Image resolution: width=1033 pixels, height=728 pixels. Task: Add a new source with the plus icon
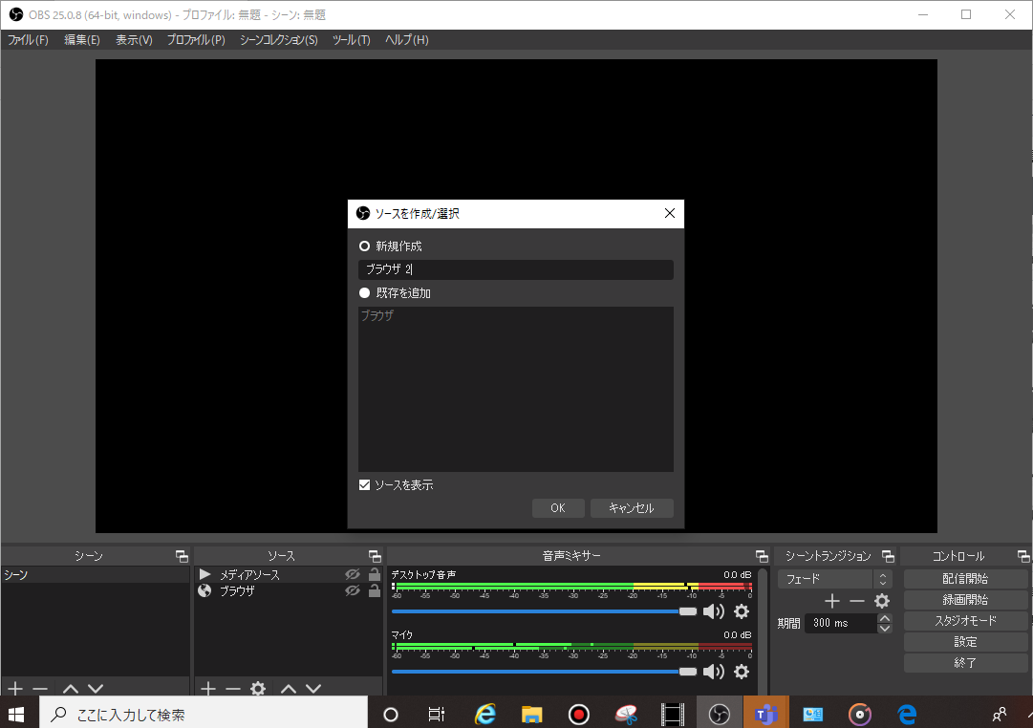208,689
